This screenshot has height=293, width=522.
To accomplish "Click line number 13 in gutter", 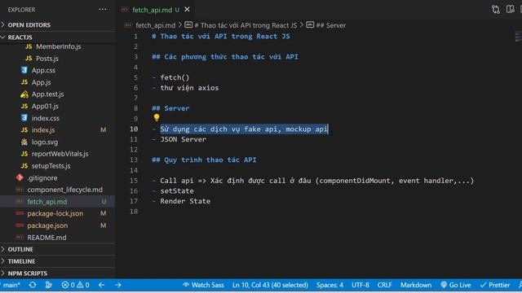I will point(134,160).
